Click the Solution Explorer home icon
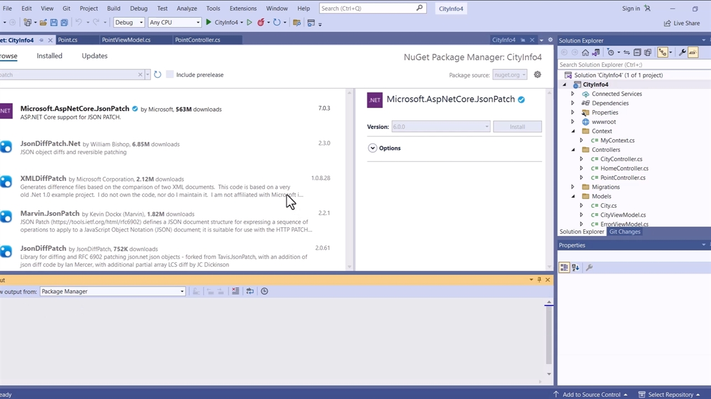711x399 pixels. [x=585, y=53]
